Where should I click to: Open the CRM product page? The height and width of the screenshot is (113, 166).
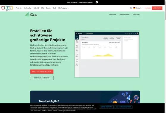pos(43,8)
